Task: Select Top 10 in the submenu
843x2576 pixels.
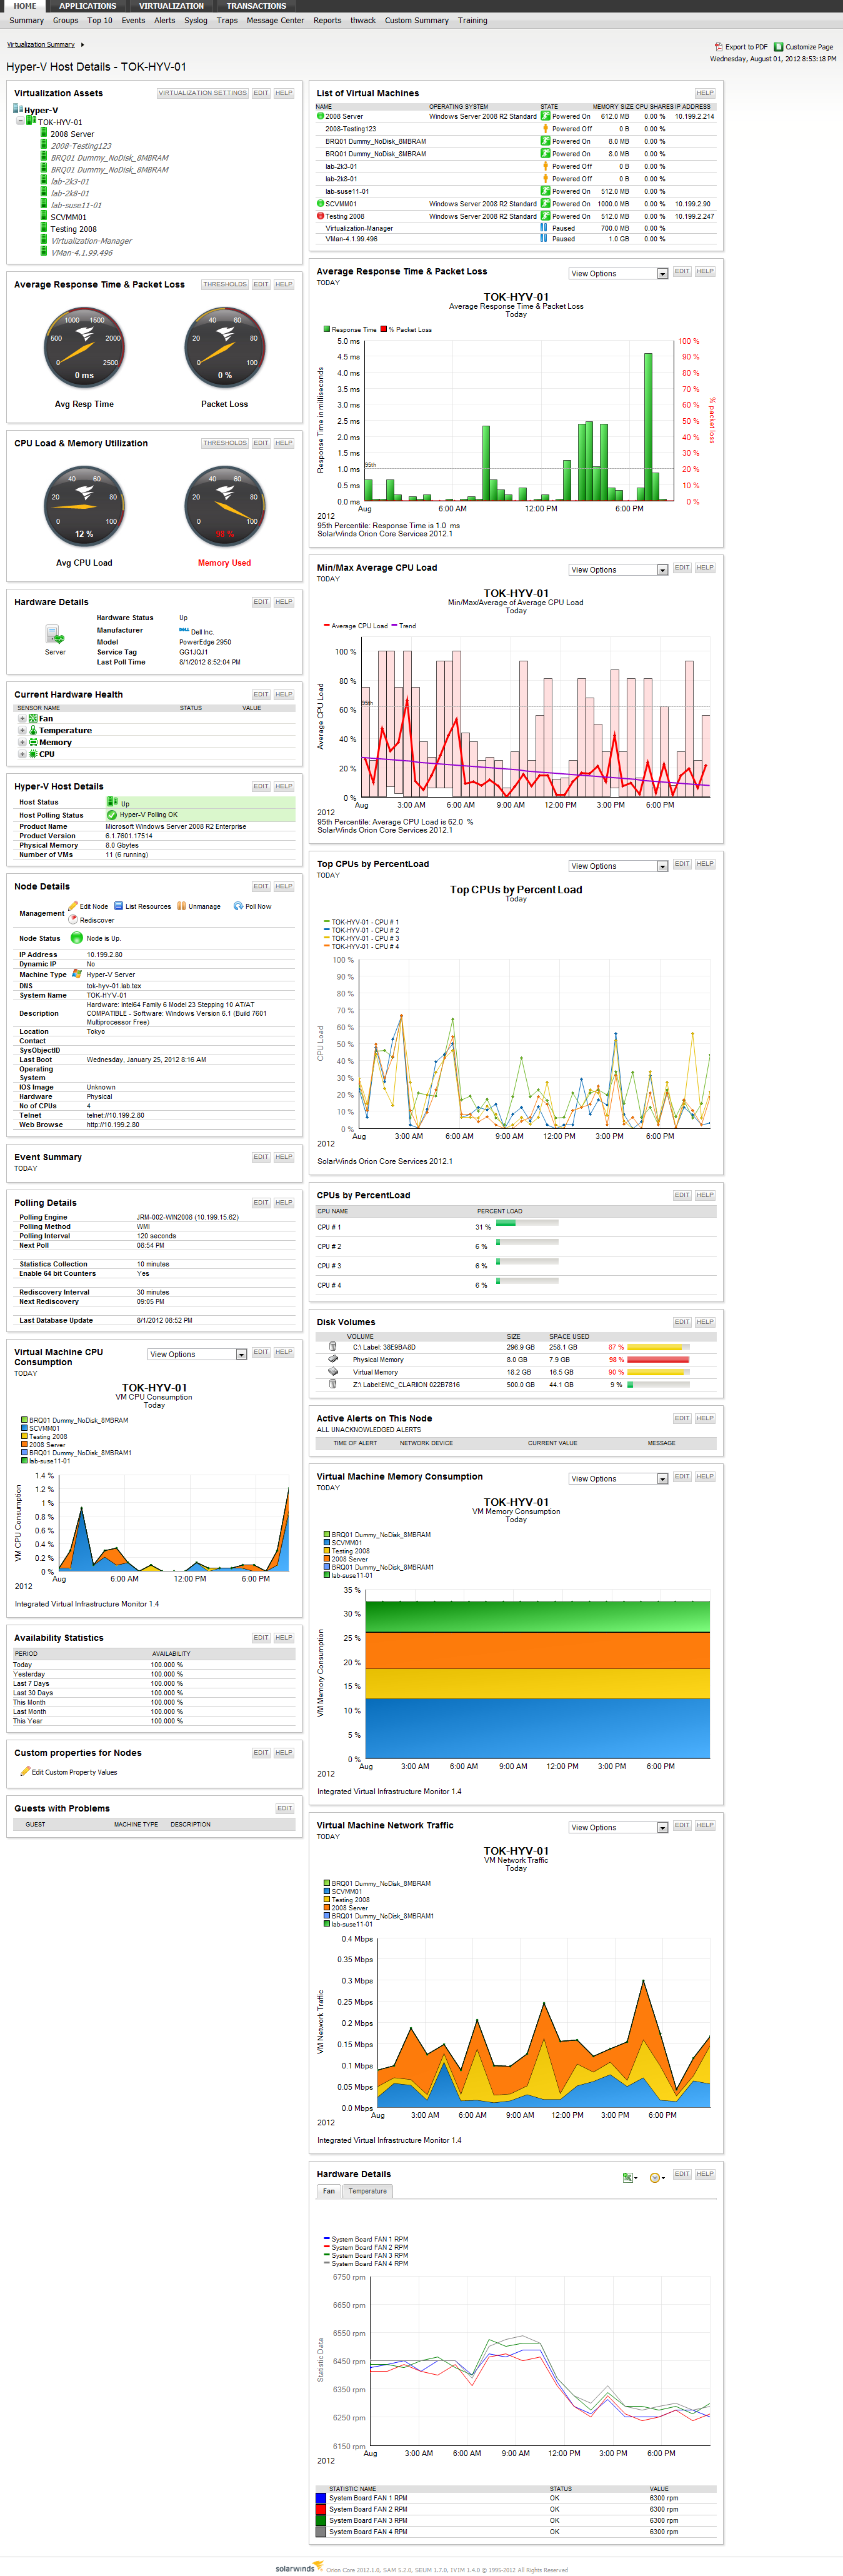Action: (100, 20)
